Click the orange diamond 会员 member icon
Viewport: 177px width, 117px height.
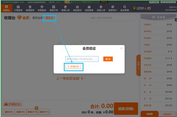pyautogui.click(x=19, y=18)
